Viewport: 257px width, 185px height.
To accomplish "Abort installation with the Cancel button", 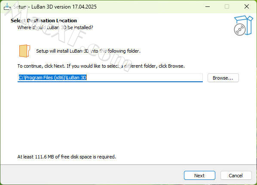I will click(236, 176).
